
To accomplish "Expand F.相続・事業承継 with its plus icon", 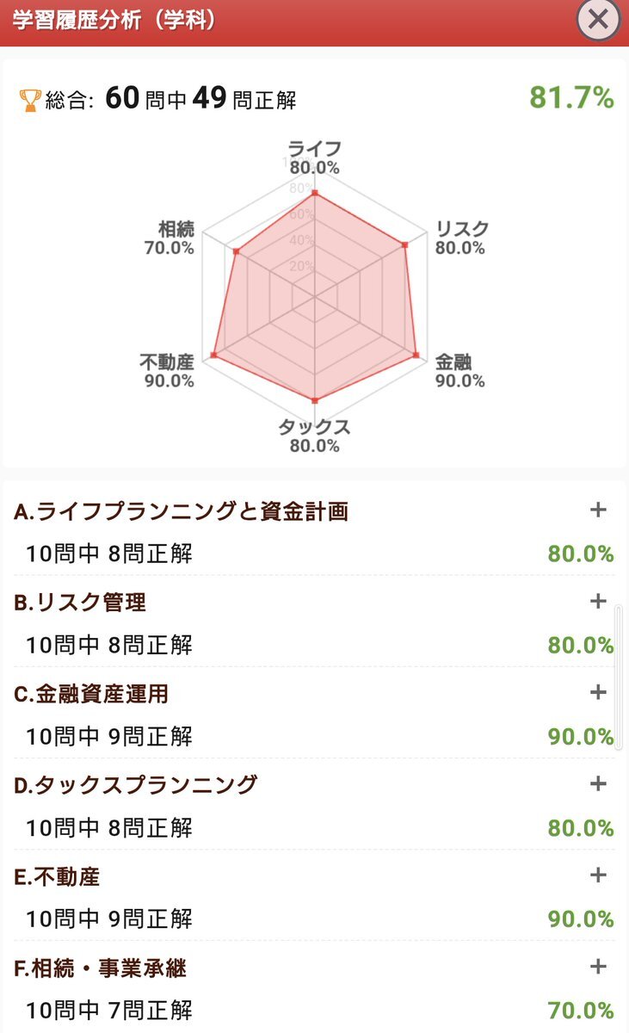I will coord(598,966).
